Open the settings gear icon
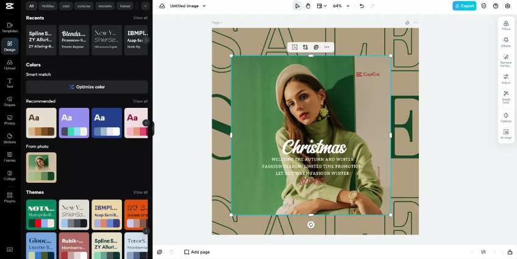The height and width of the screenshot is (259, 517). click(x=507, y=6)
